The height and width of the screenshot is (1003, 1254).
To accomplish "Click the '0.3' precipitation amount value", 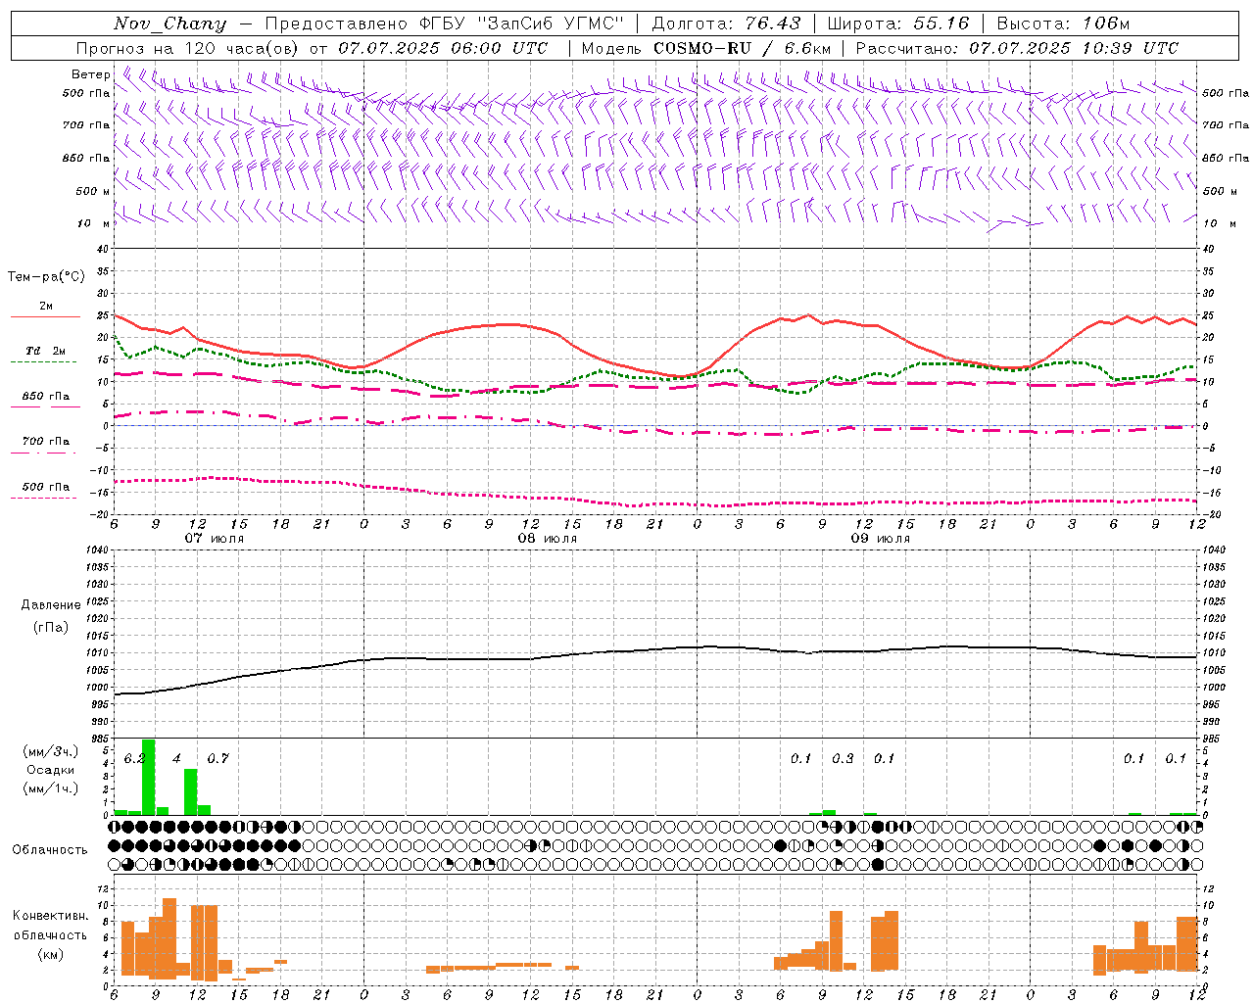I will coord(843,758).
